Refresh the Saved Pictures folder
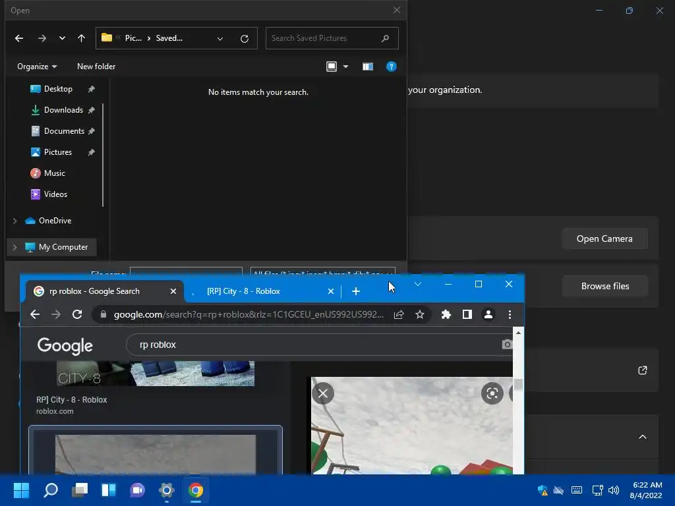The image size is (675, 506). click(x=245, y=39)
